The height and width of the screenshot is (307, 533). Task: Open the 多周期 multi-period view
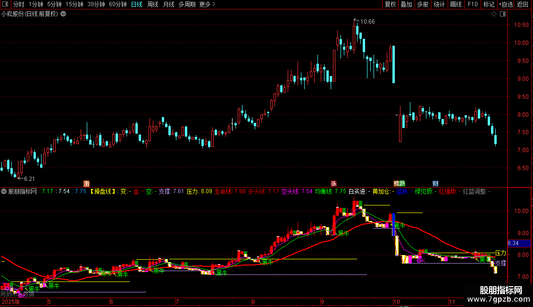point(187,4)
